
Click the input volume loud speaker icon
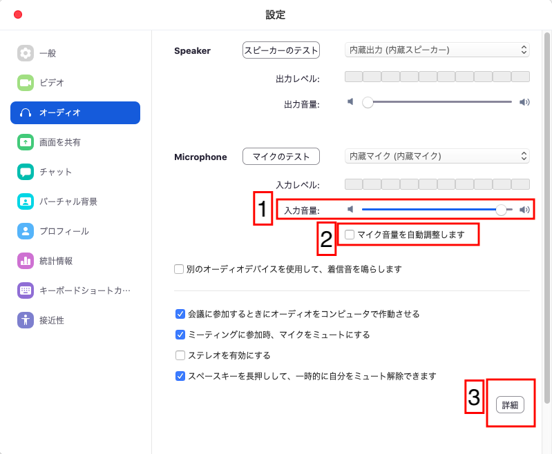(x=524, y=210)
